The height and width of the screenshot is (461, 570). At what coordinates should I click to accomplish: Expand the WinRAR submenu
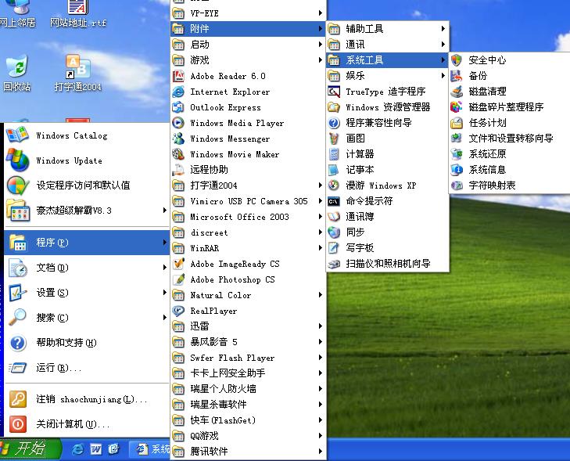point(249,248)
